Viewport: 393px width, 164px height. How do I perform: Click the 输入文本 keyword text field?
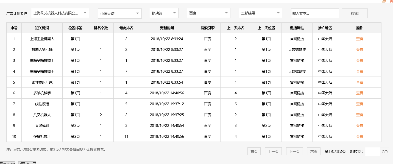[x=315, y=13]
